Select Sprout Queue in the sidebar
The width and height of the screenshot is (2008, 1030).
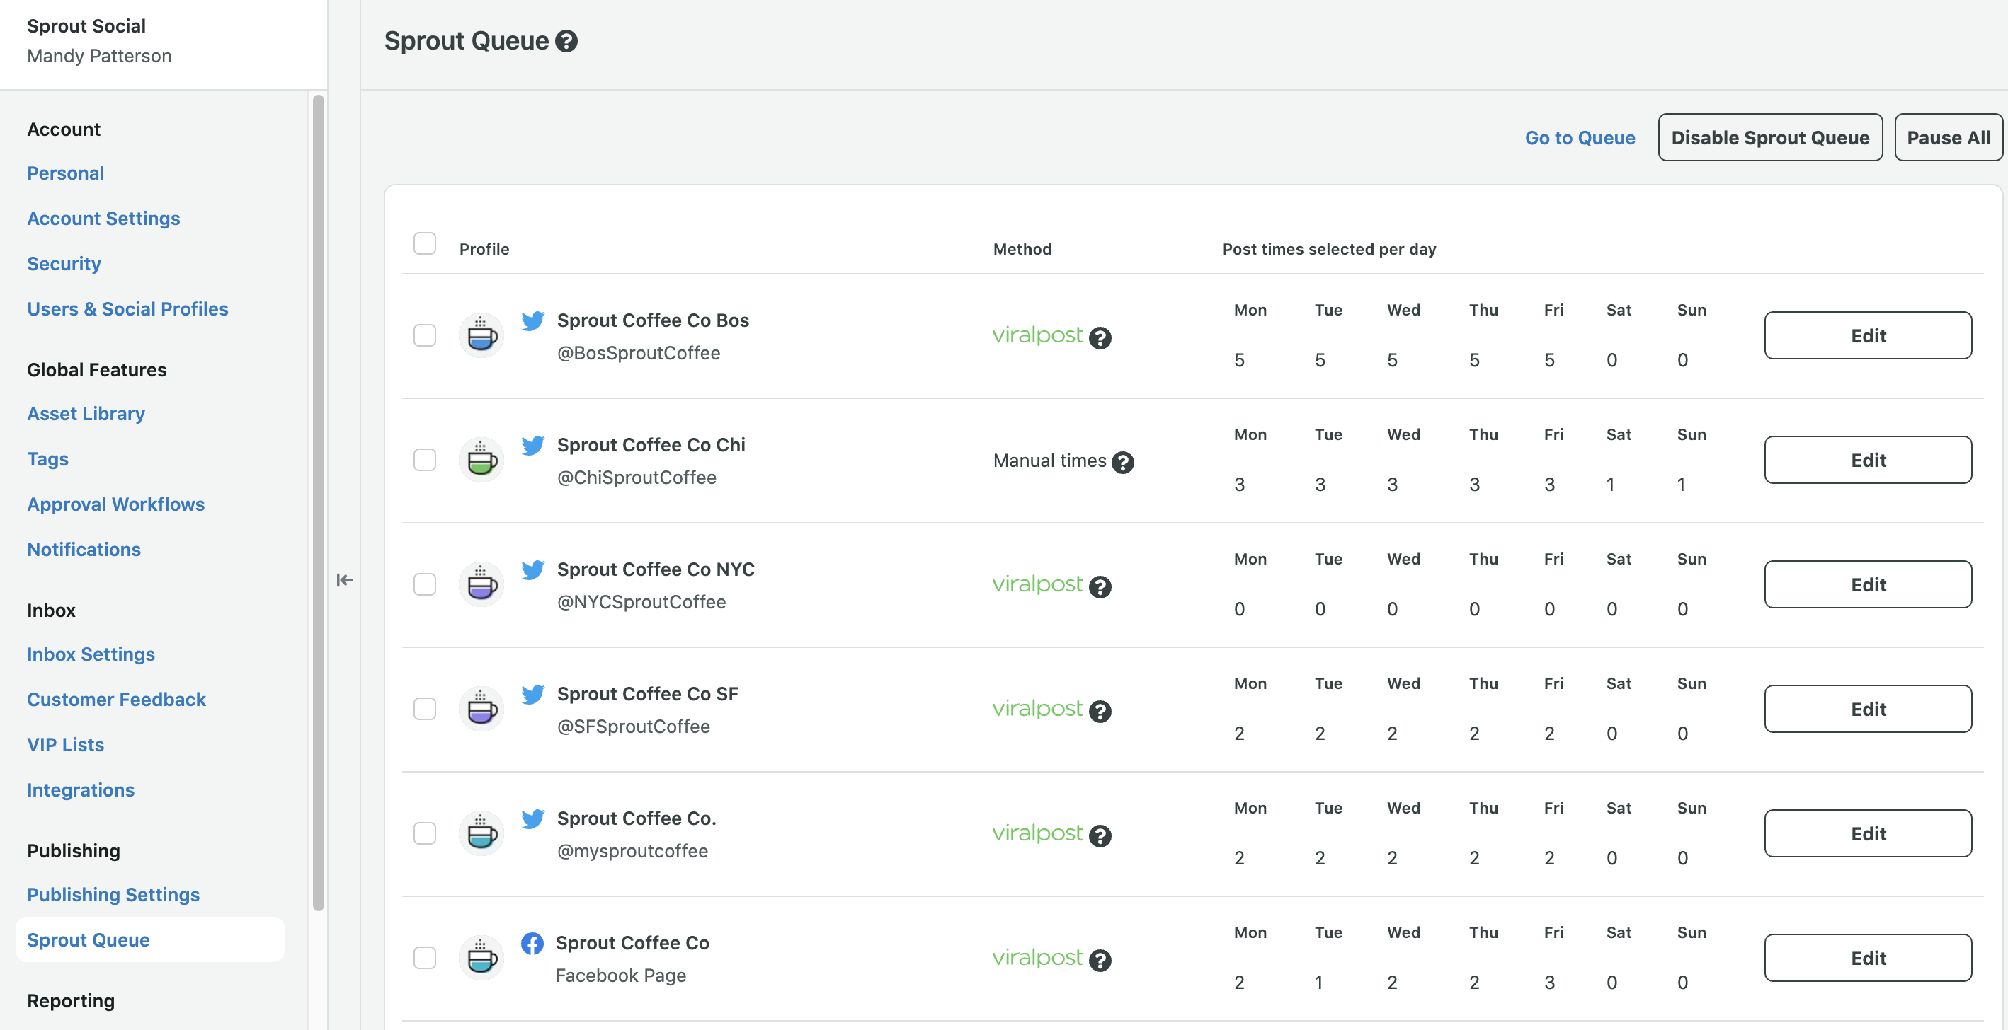149,939
